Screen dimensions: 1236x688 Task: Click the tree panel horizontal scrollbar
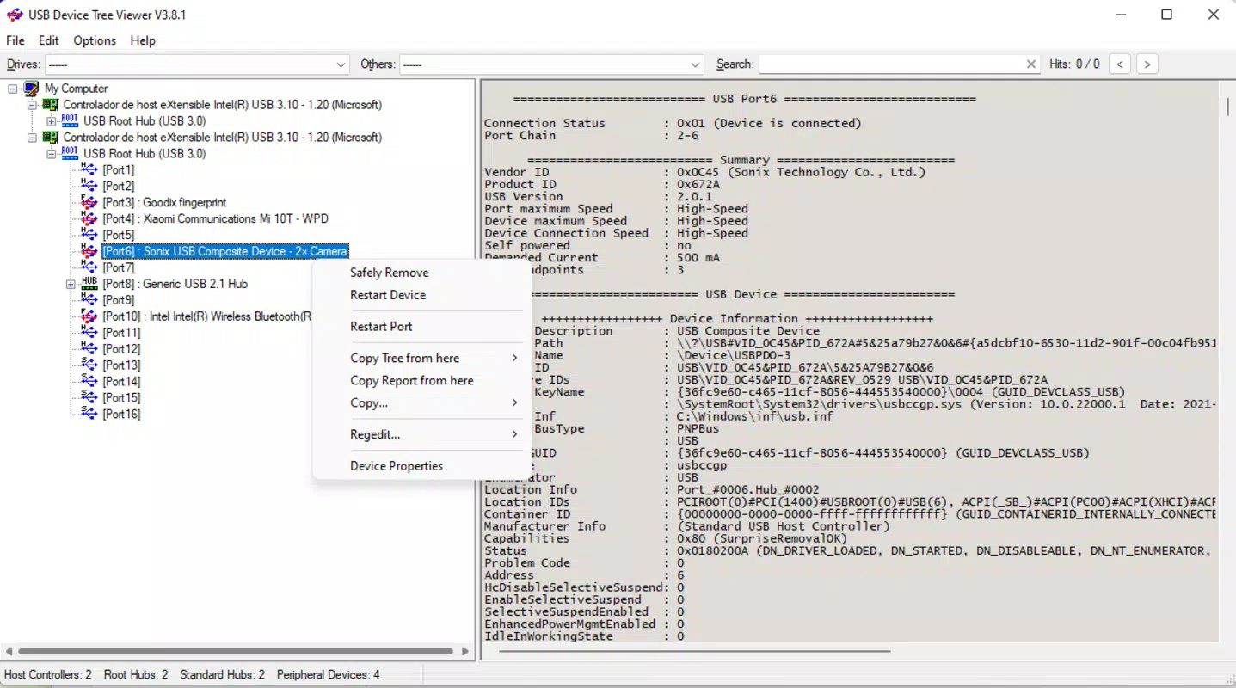pyautogui.click(x=237, y=652)
